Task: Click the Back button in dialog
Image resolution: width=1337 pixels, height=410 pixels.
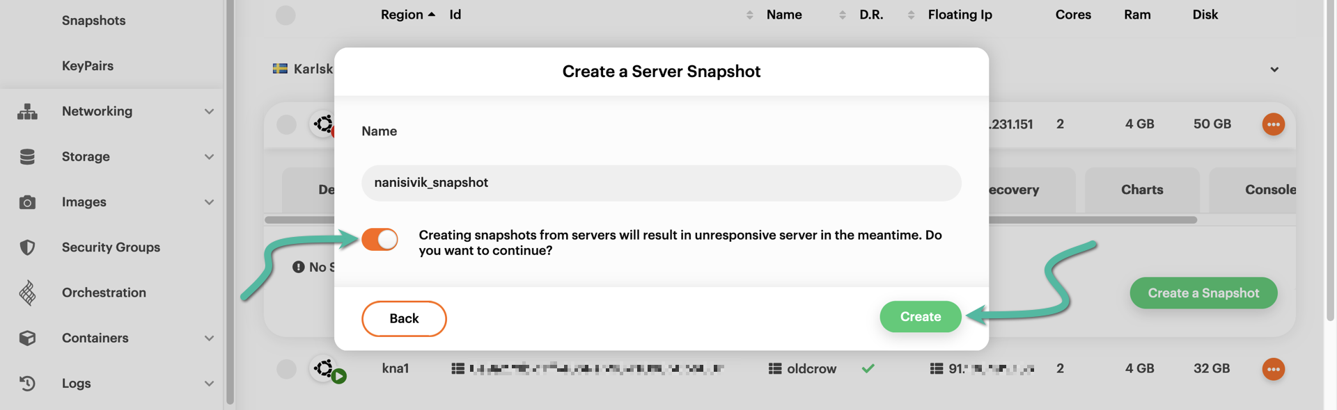Action: click(404, 318)
